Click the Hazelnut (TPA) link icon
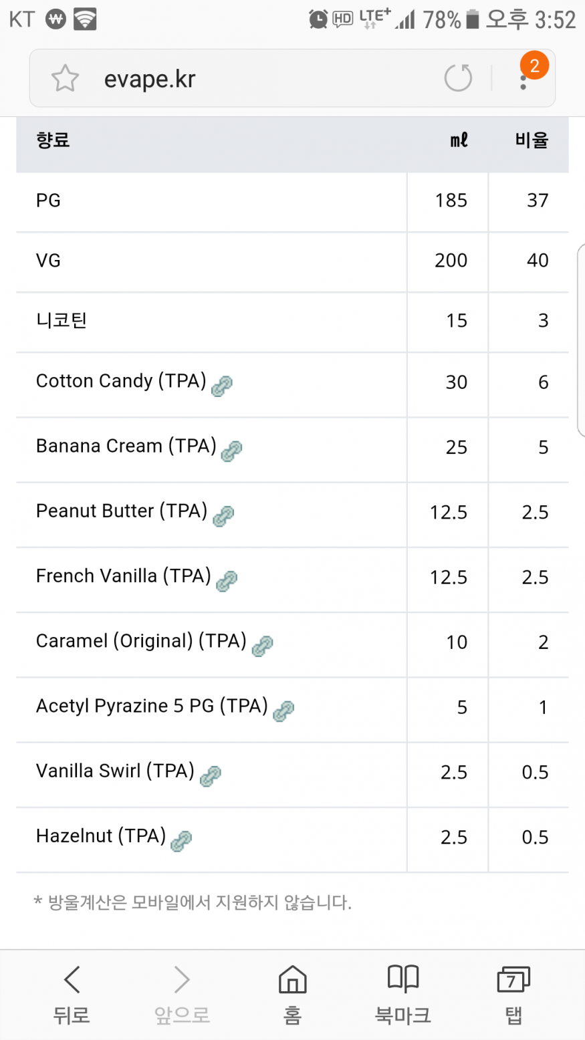Image resolution: width=585 pixels, height=1040 pixels. point(181,840)
